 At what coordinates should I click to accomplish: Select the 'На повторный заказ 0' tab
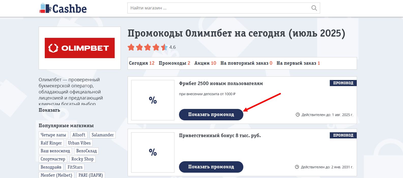246,63
